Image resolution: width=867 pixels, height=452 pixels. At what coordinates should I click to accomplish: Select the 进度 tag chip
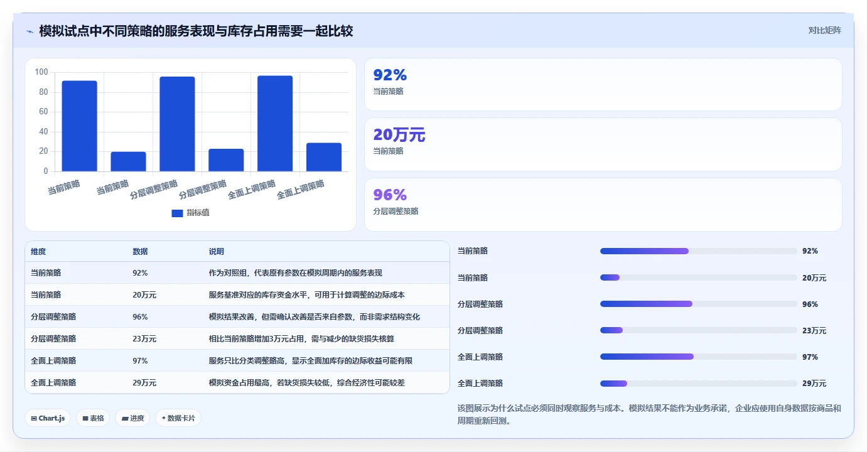(132, 418)
